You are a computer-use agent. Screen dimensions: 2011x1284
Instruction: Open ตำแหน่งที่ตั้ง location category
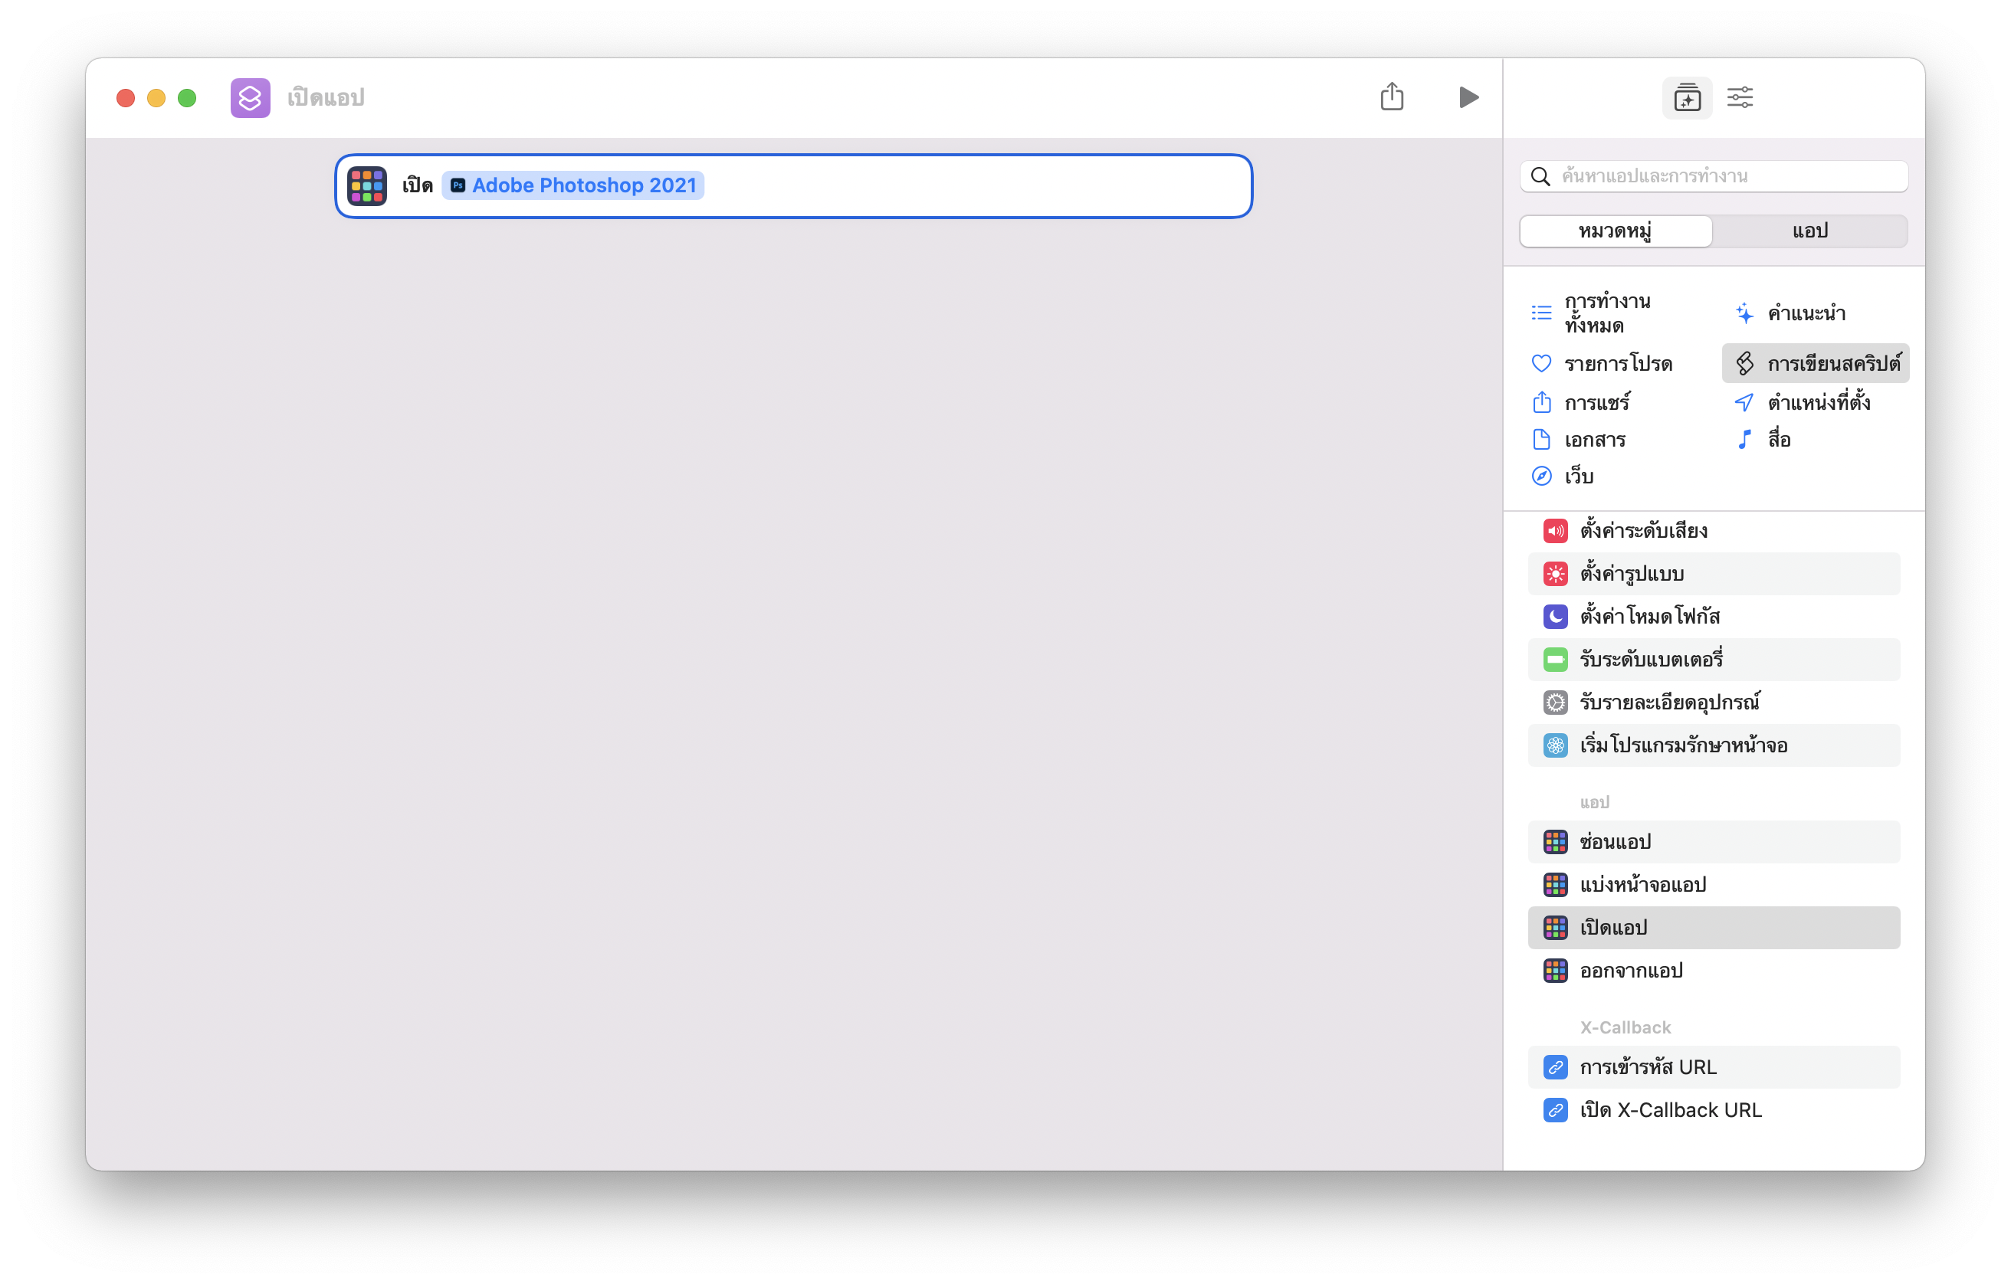click(x=1817, y=402)
